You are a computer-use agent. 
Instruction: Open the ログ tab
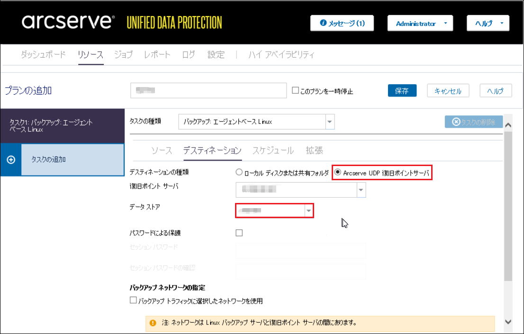[x=189, y=54]
